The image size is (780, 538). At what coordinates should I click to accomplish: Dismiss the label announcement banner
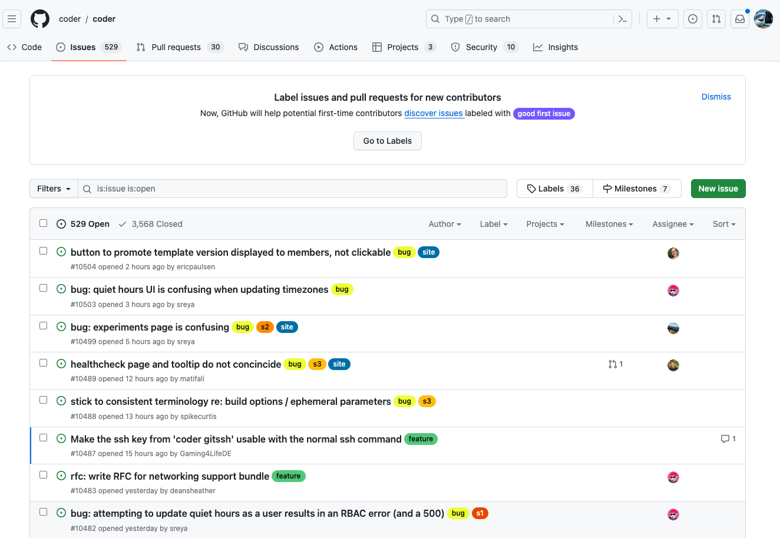[x=716, y=97]
